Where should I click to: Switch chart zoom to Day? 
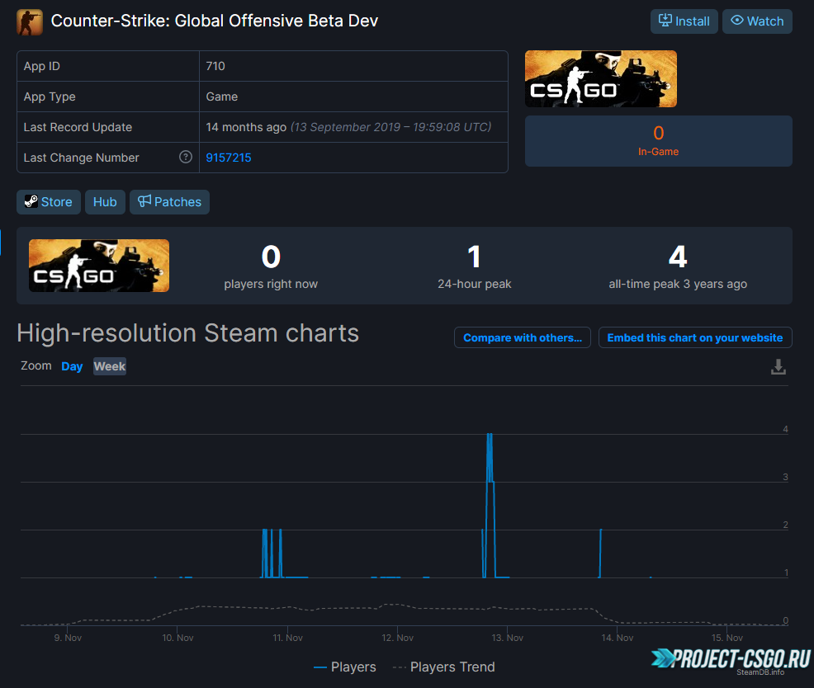click(x=72, y=366)
